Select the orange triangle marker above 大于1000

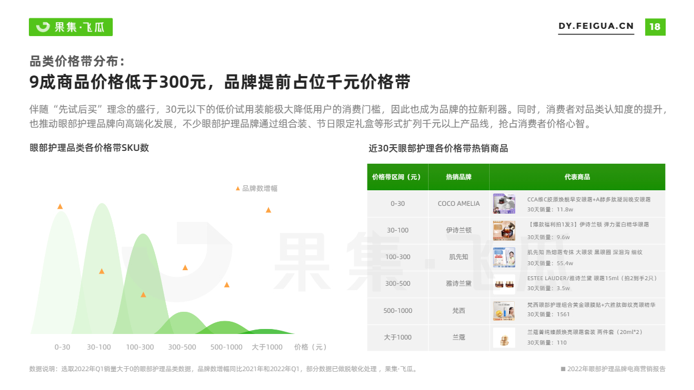268,210
